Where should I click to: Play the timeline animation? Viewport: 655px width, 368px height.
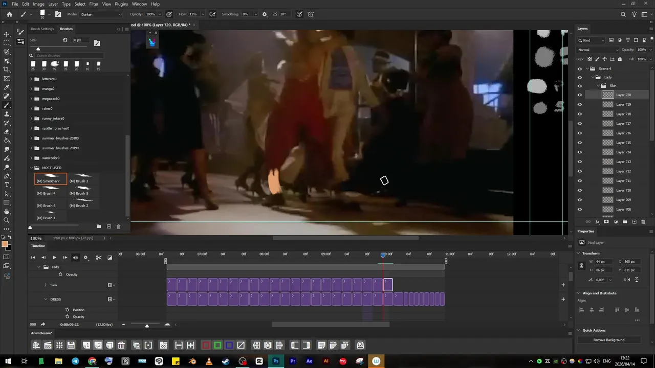point(54,258)
